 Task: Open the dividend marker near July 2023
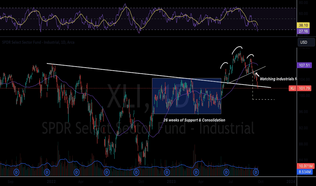tap(226, 172)
